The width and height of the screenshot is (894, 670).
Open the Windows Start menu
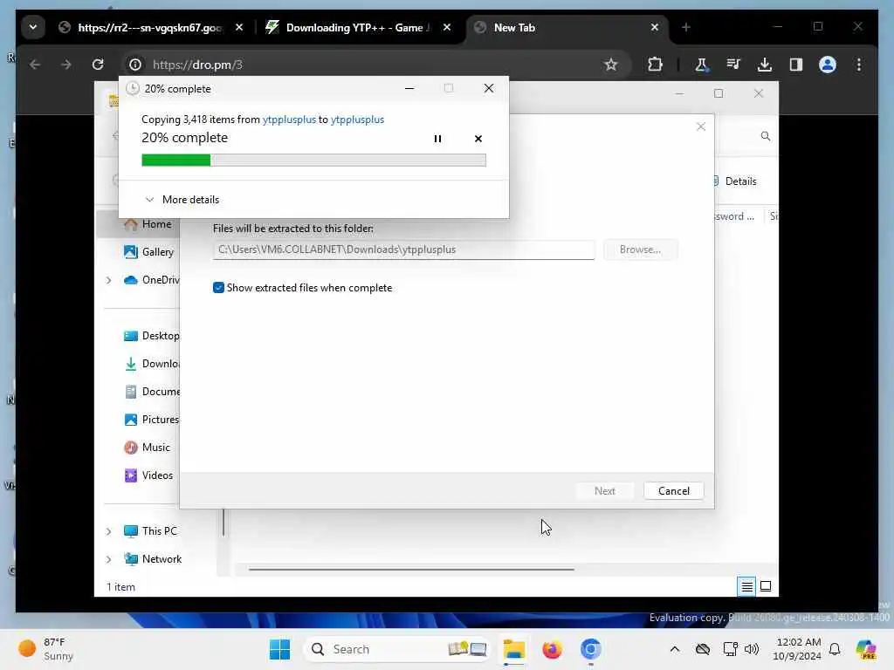(x=279, y=649)
